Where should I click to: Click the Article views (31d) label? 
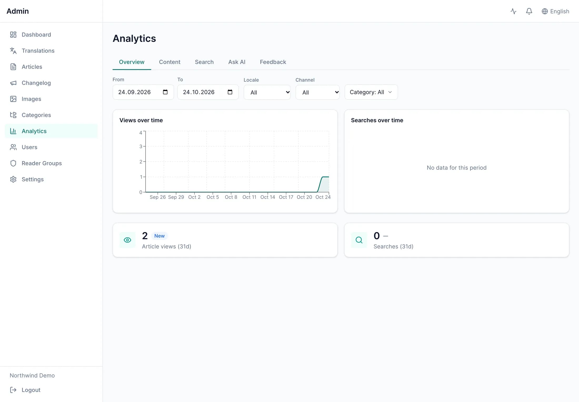coord(167,247)
